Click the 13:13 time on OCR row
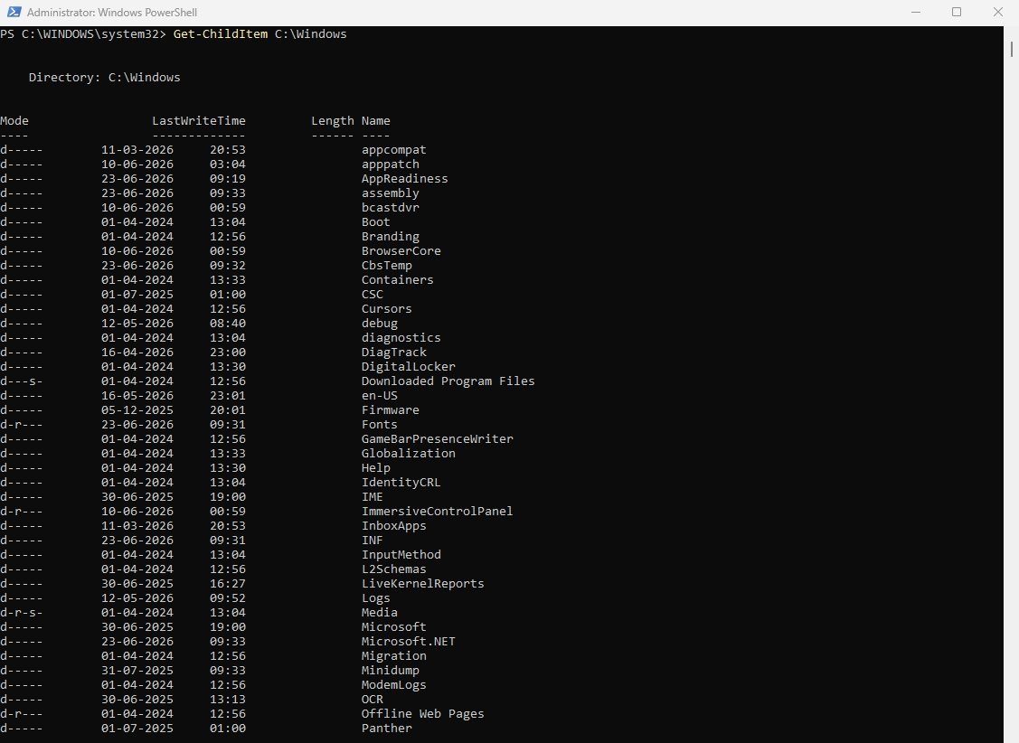The width and height of the screenshot is (1019, 743). tap(228, 700)
